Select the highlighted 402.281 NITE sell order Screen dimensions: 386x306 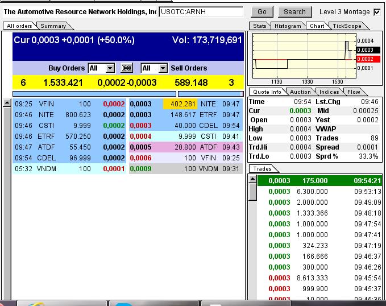pyautogui.click(x=180, y=104)
